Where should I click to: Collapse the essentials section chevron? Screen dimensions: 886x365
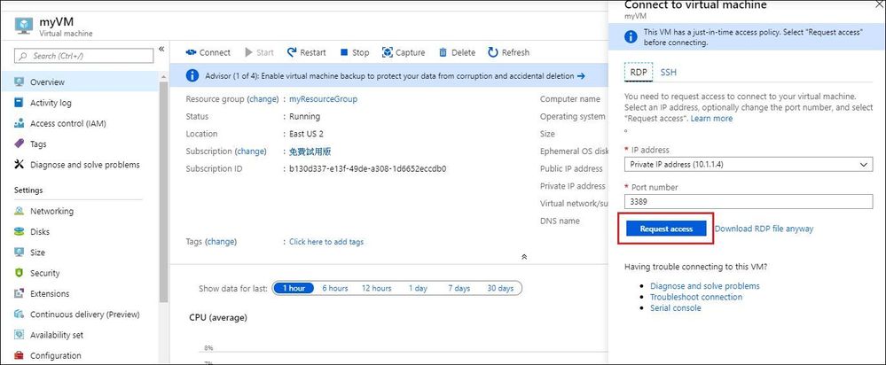(x=524, y=257)
